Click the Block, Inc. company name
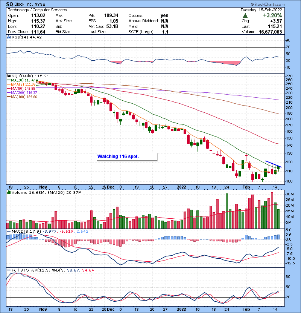Image resolution: width=301 pixels, height=313 pixels. (x=24, y=5)
